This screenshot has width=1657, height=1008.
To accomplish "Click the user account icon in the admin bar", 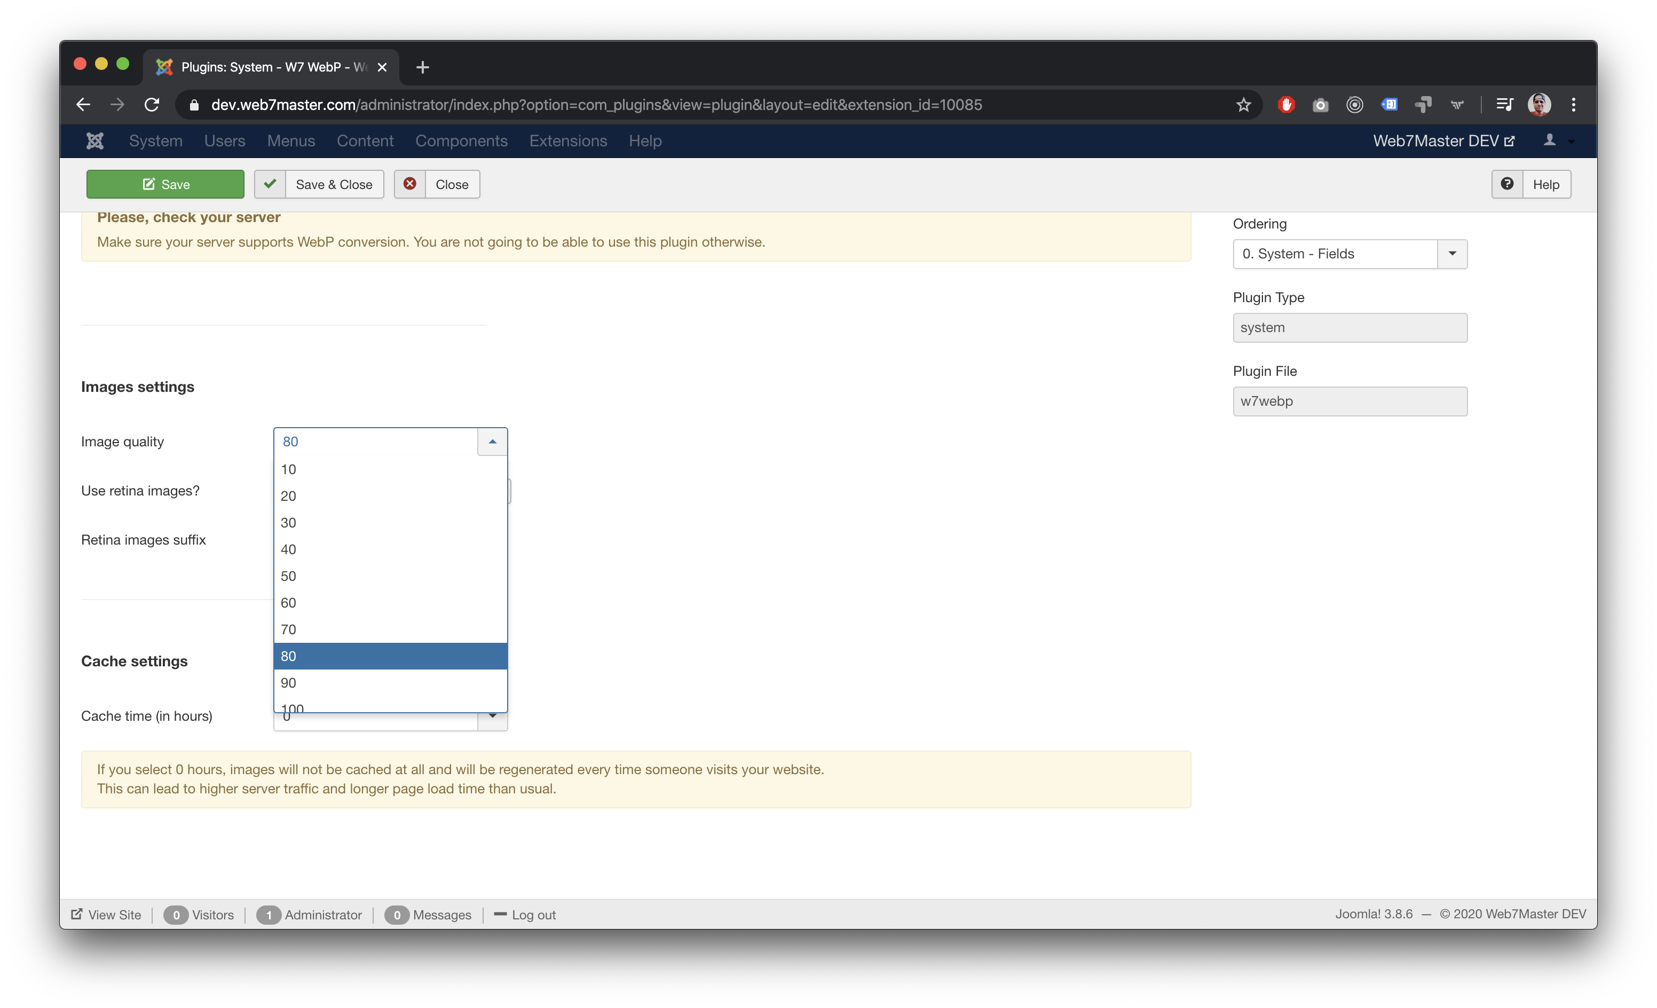I will point(1549,141).
